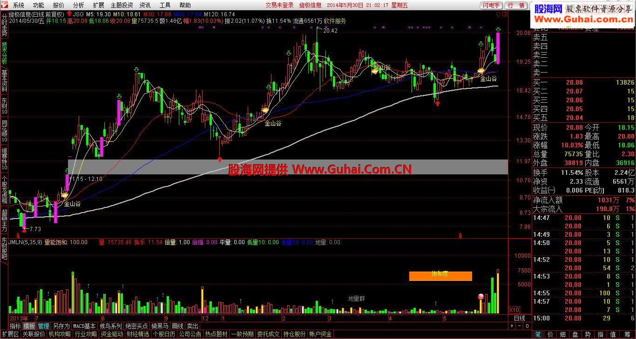Open the 扩展 menu

[98, 5]
